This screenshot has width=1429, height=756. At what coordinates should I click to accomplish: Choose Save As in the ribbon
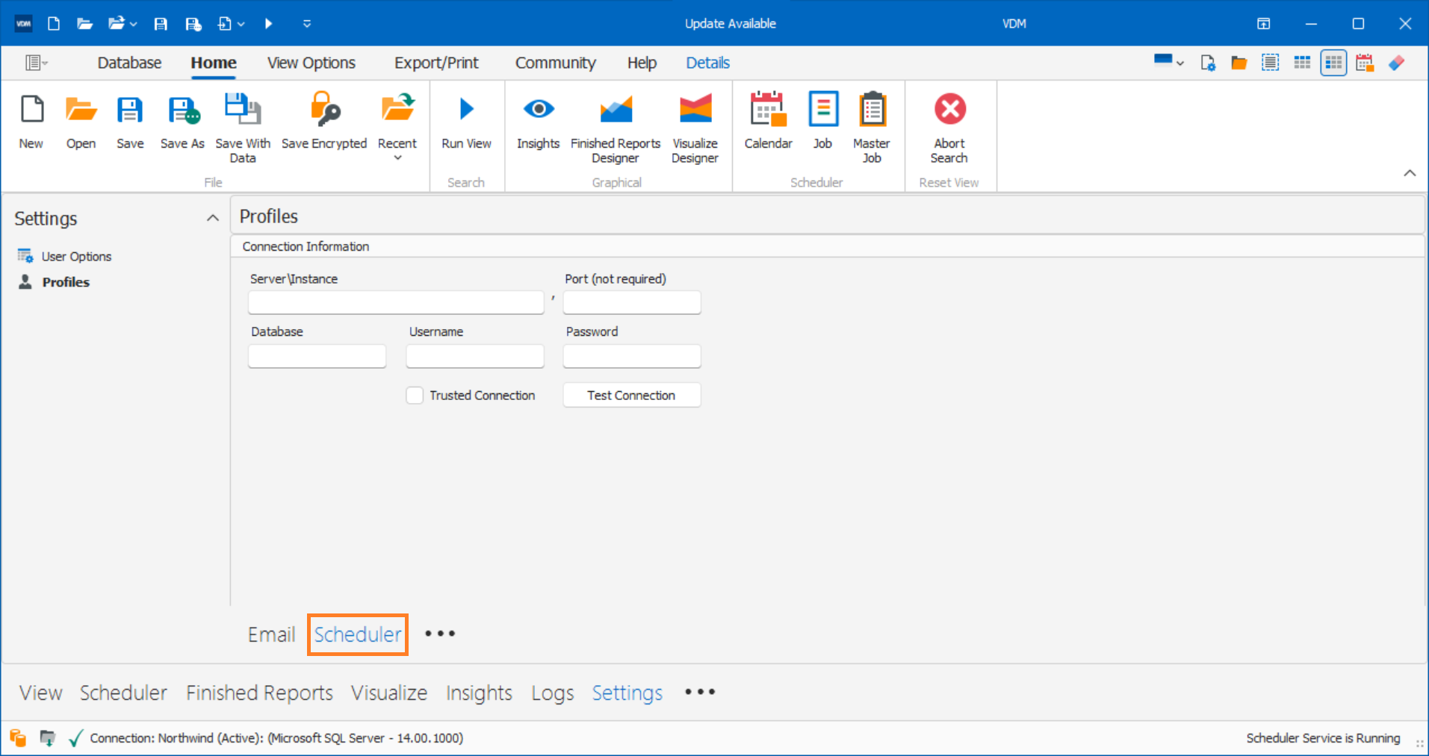click(x=182, y=122)
